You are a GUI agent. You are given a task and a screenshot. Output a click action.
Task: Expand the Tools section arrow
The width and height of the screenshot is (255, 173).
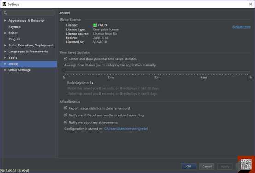[5, 58]
